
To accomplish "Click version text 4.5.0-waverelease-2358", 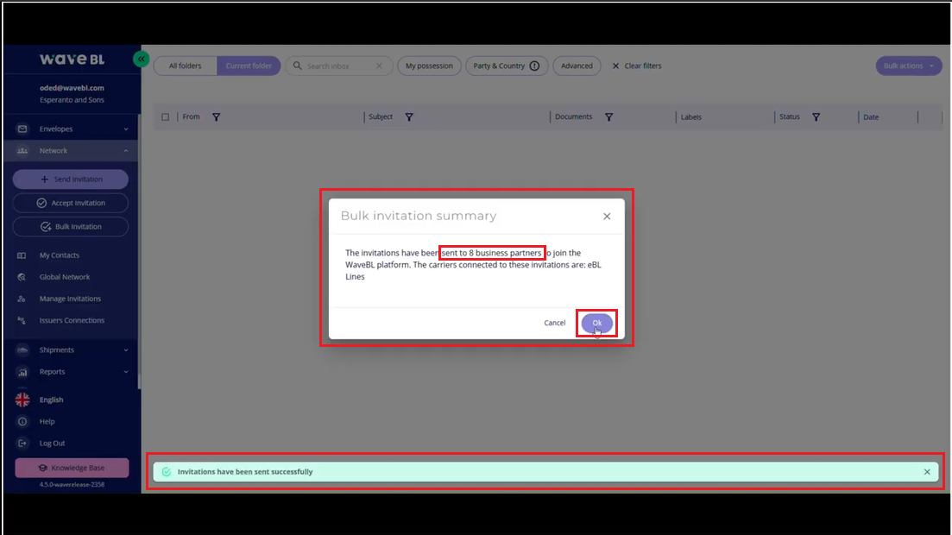I will (72, 485).
